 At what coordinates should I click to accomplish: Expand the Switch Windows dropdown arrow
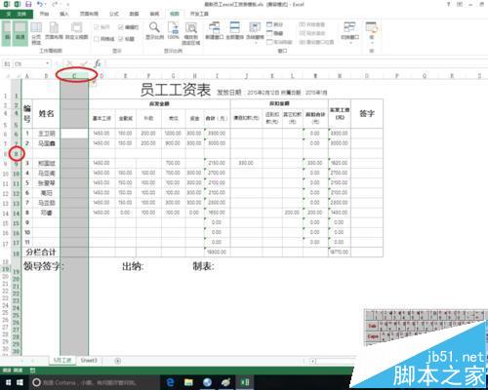pos(350,43)
